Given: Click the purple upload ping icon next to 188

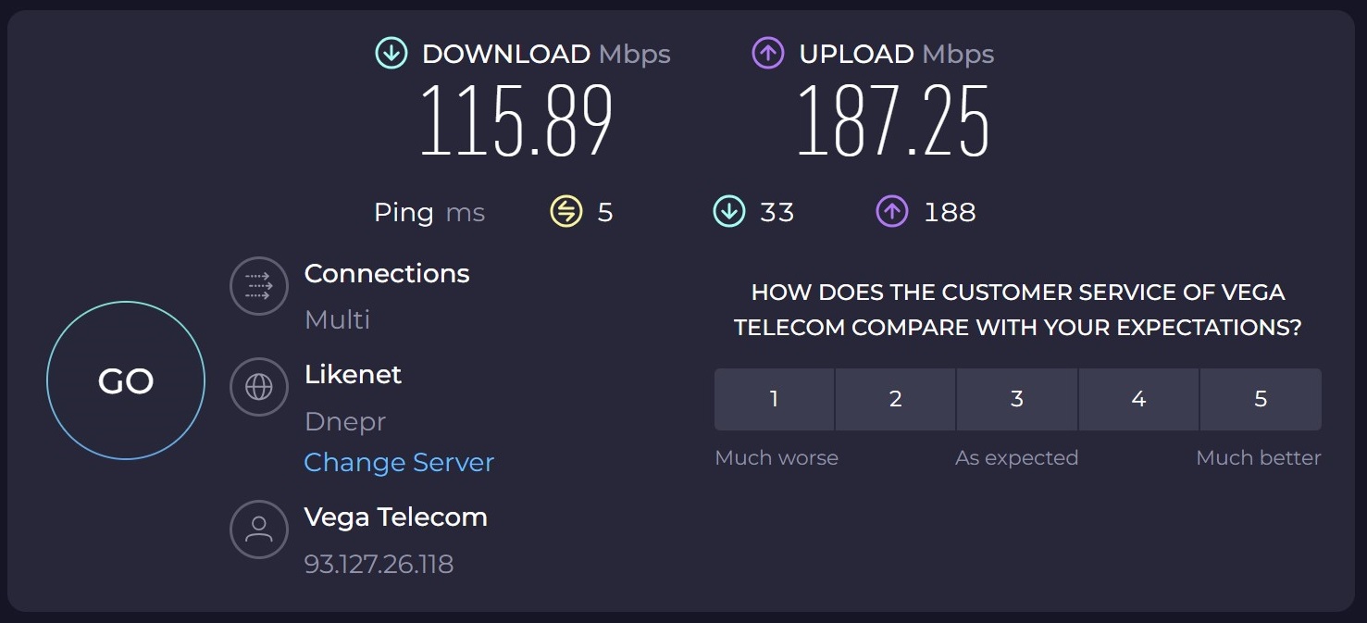Looking at the screenshot, I should tap(892, 212).
